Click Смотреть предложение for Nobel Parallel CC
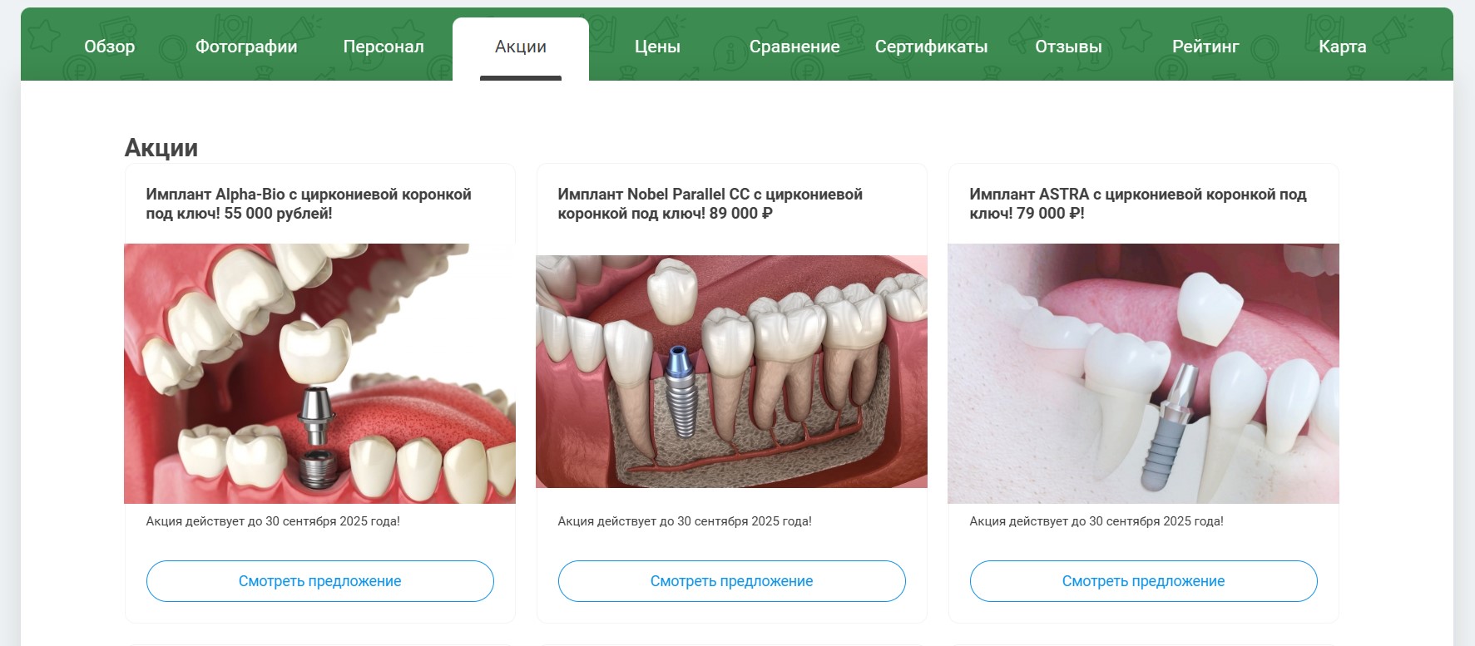The width and height of the screenshot is (1475, 646). 732,581
